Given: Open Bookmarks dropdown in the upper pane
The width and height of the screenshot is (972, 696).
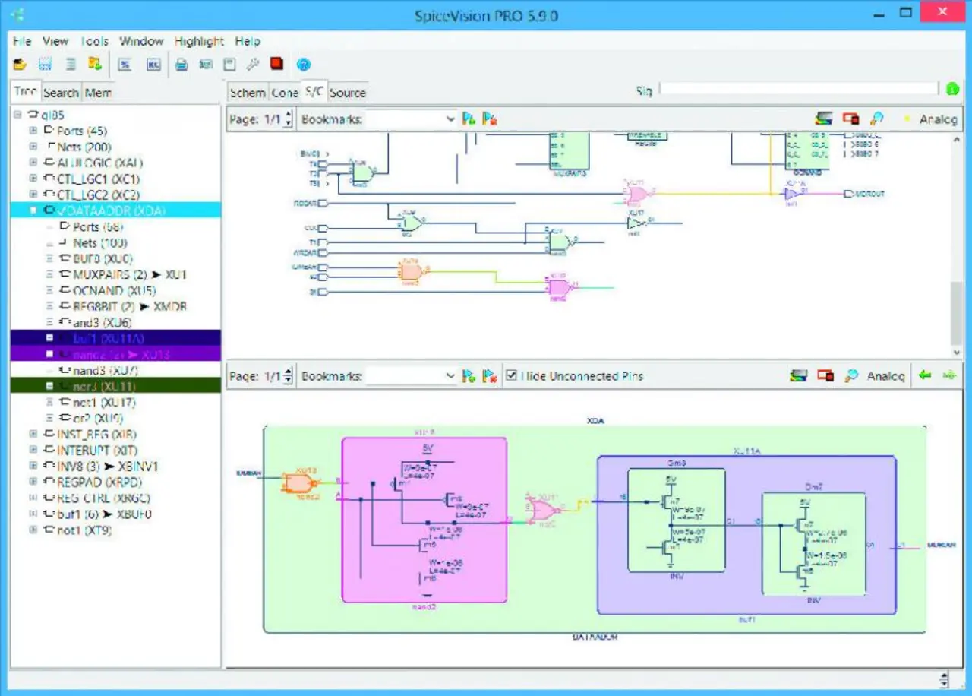Looking at the screenshot, I should (450, 119).
